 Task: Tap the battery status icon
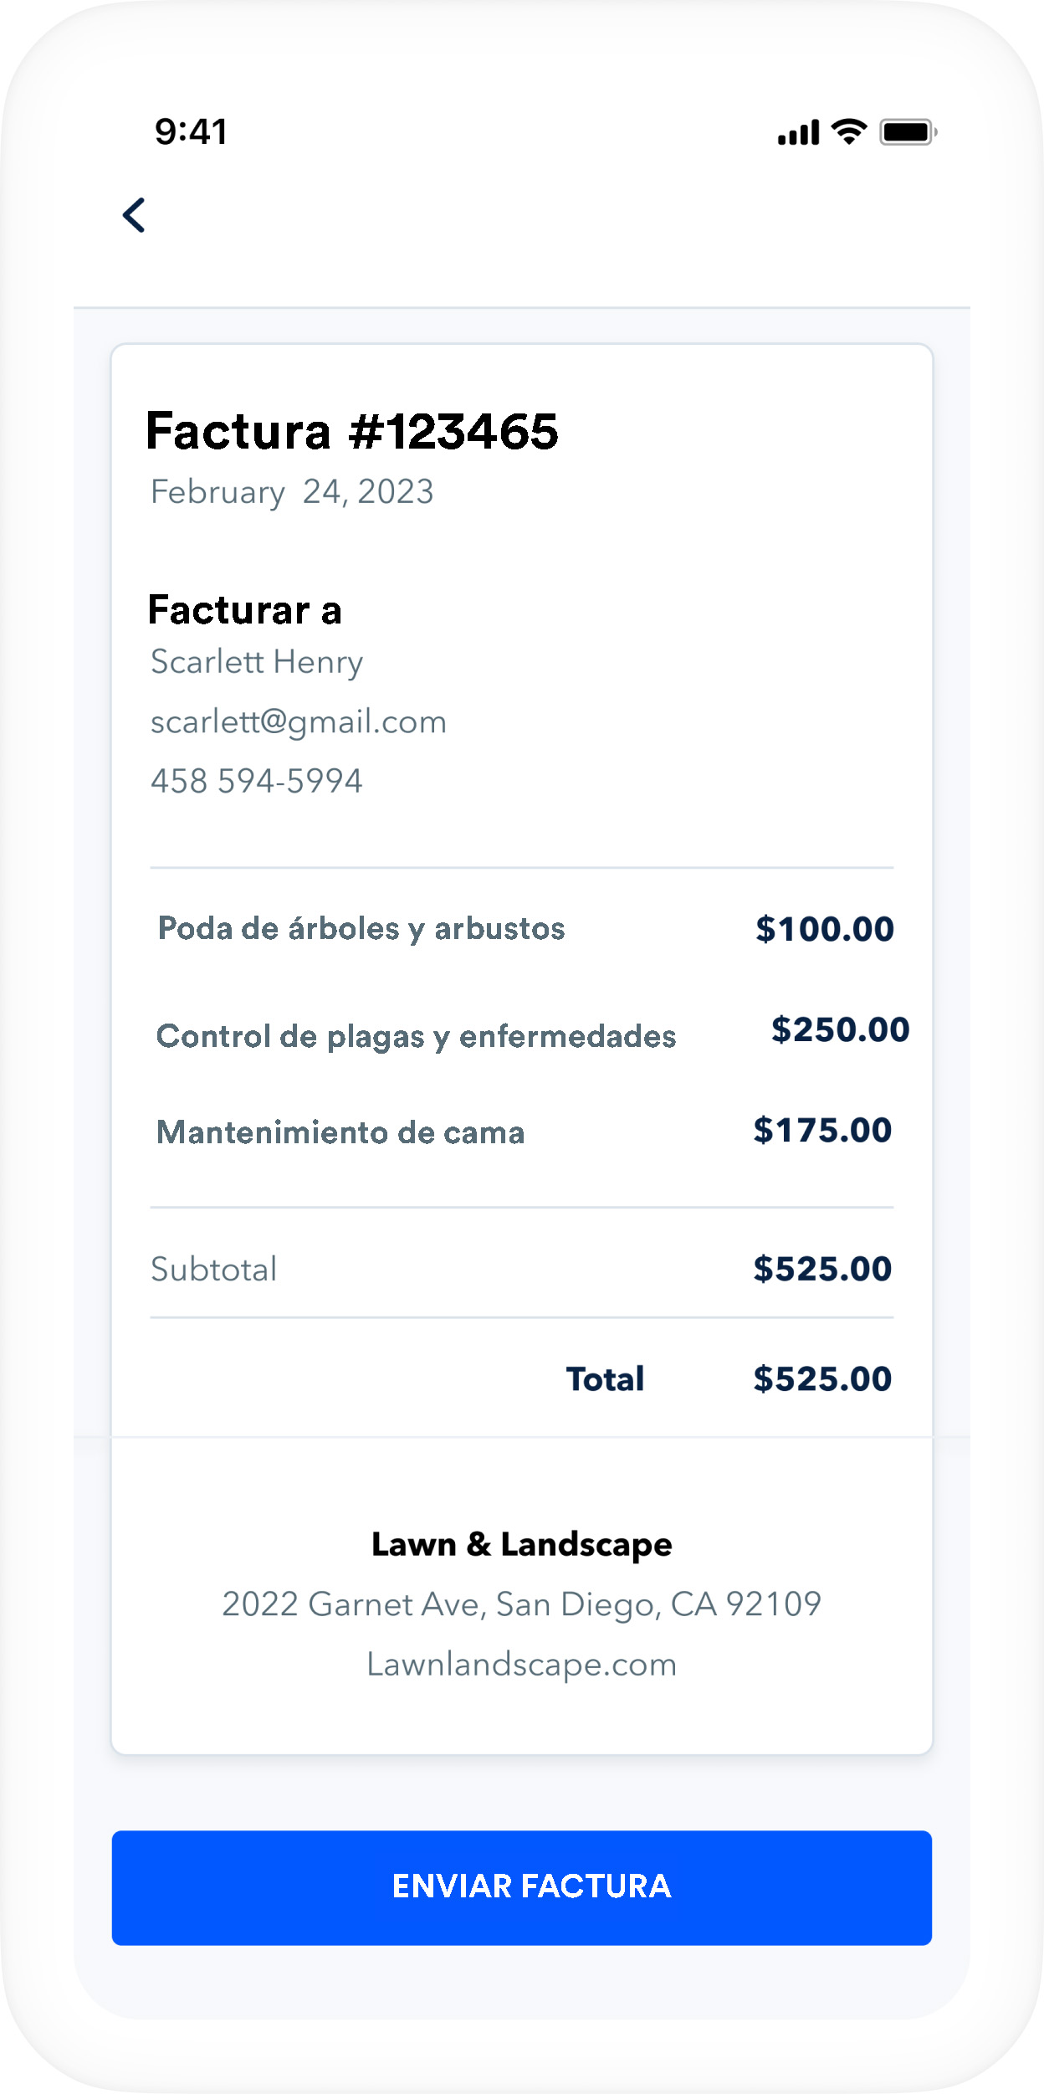click(908, 132)
